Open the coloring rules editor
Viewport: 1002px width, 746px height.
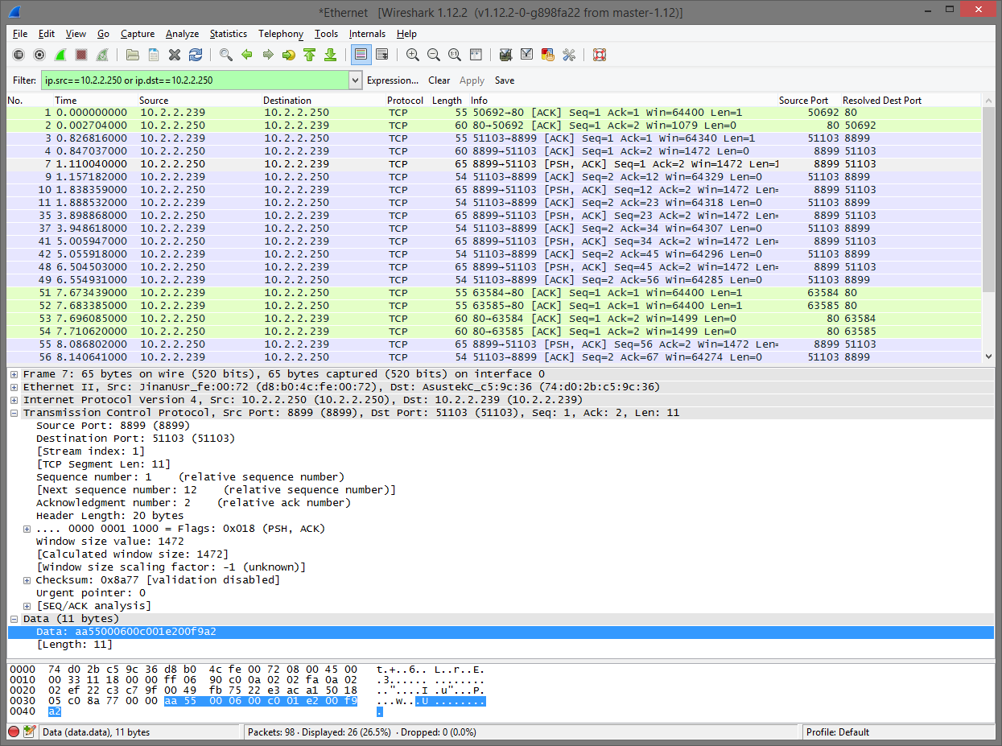547,54
